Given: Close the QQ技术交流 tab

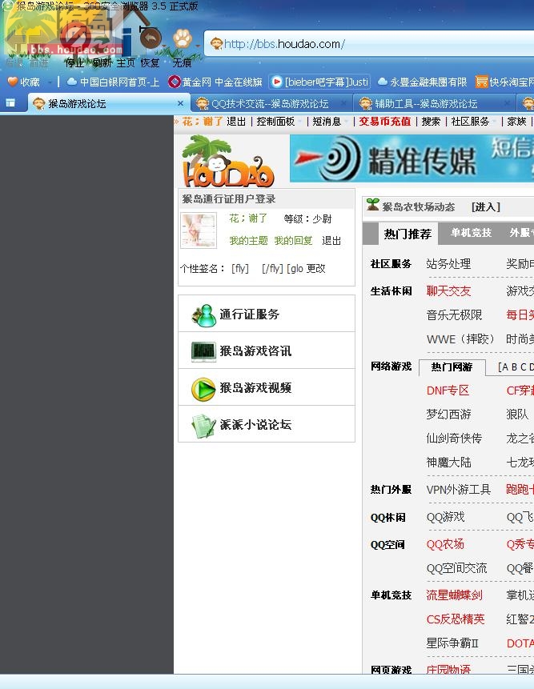Looking at the screenshot, I should (x=343, y=103).
